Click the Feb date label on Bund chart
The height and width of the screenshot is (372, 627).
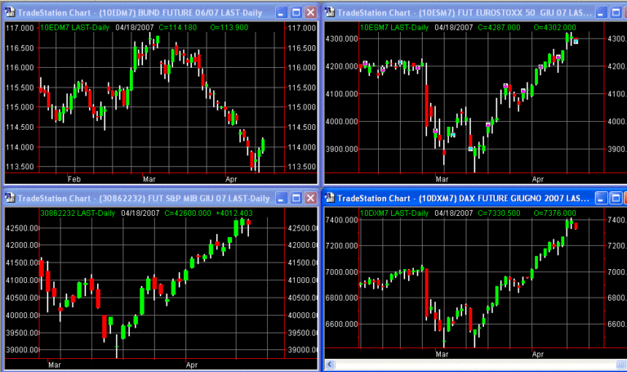click(74, 177)
